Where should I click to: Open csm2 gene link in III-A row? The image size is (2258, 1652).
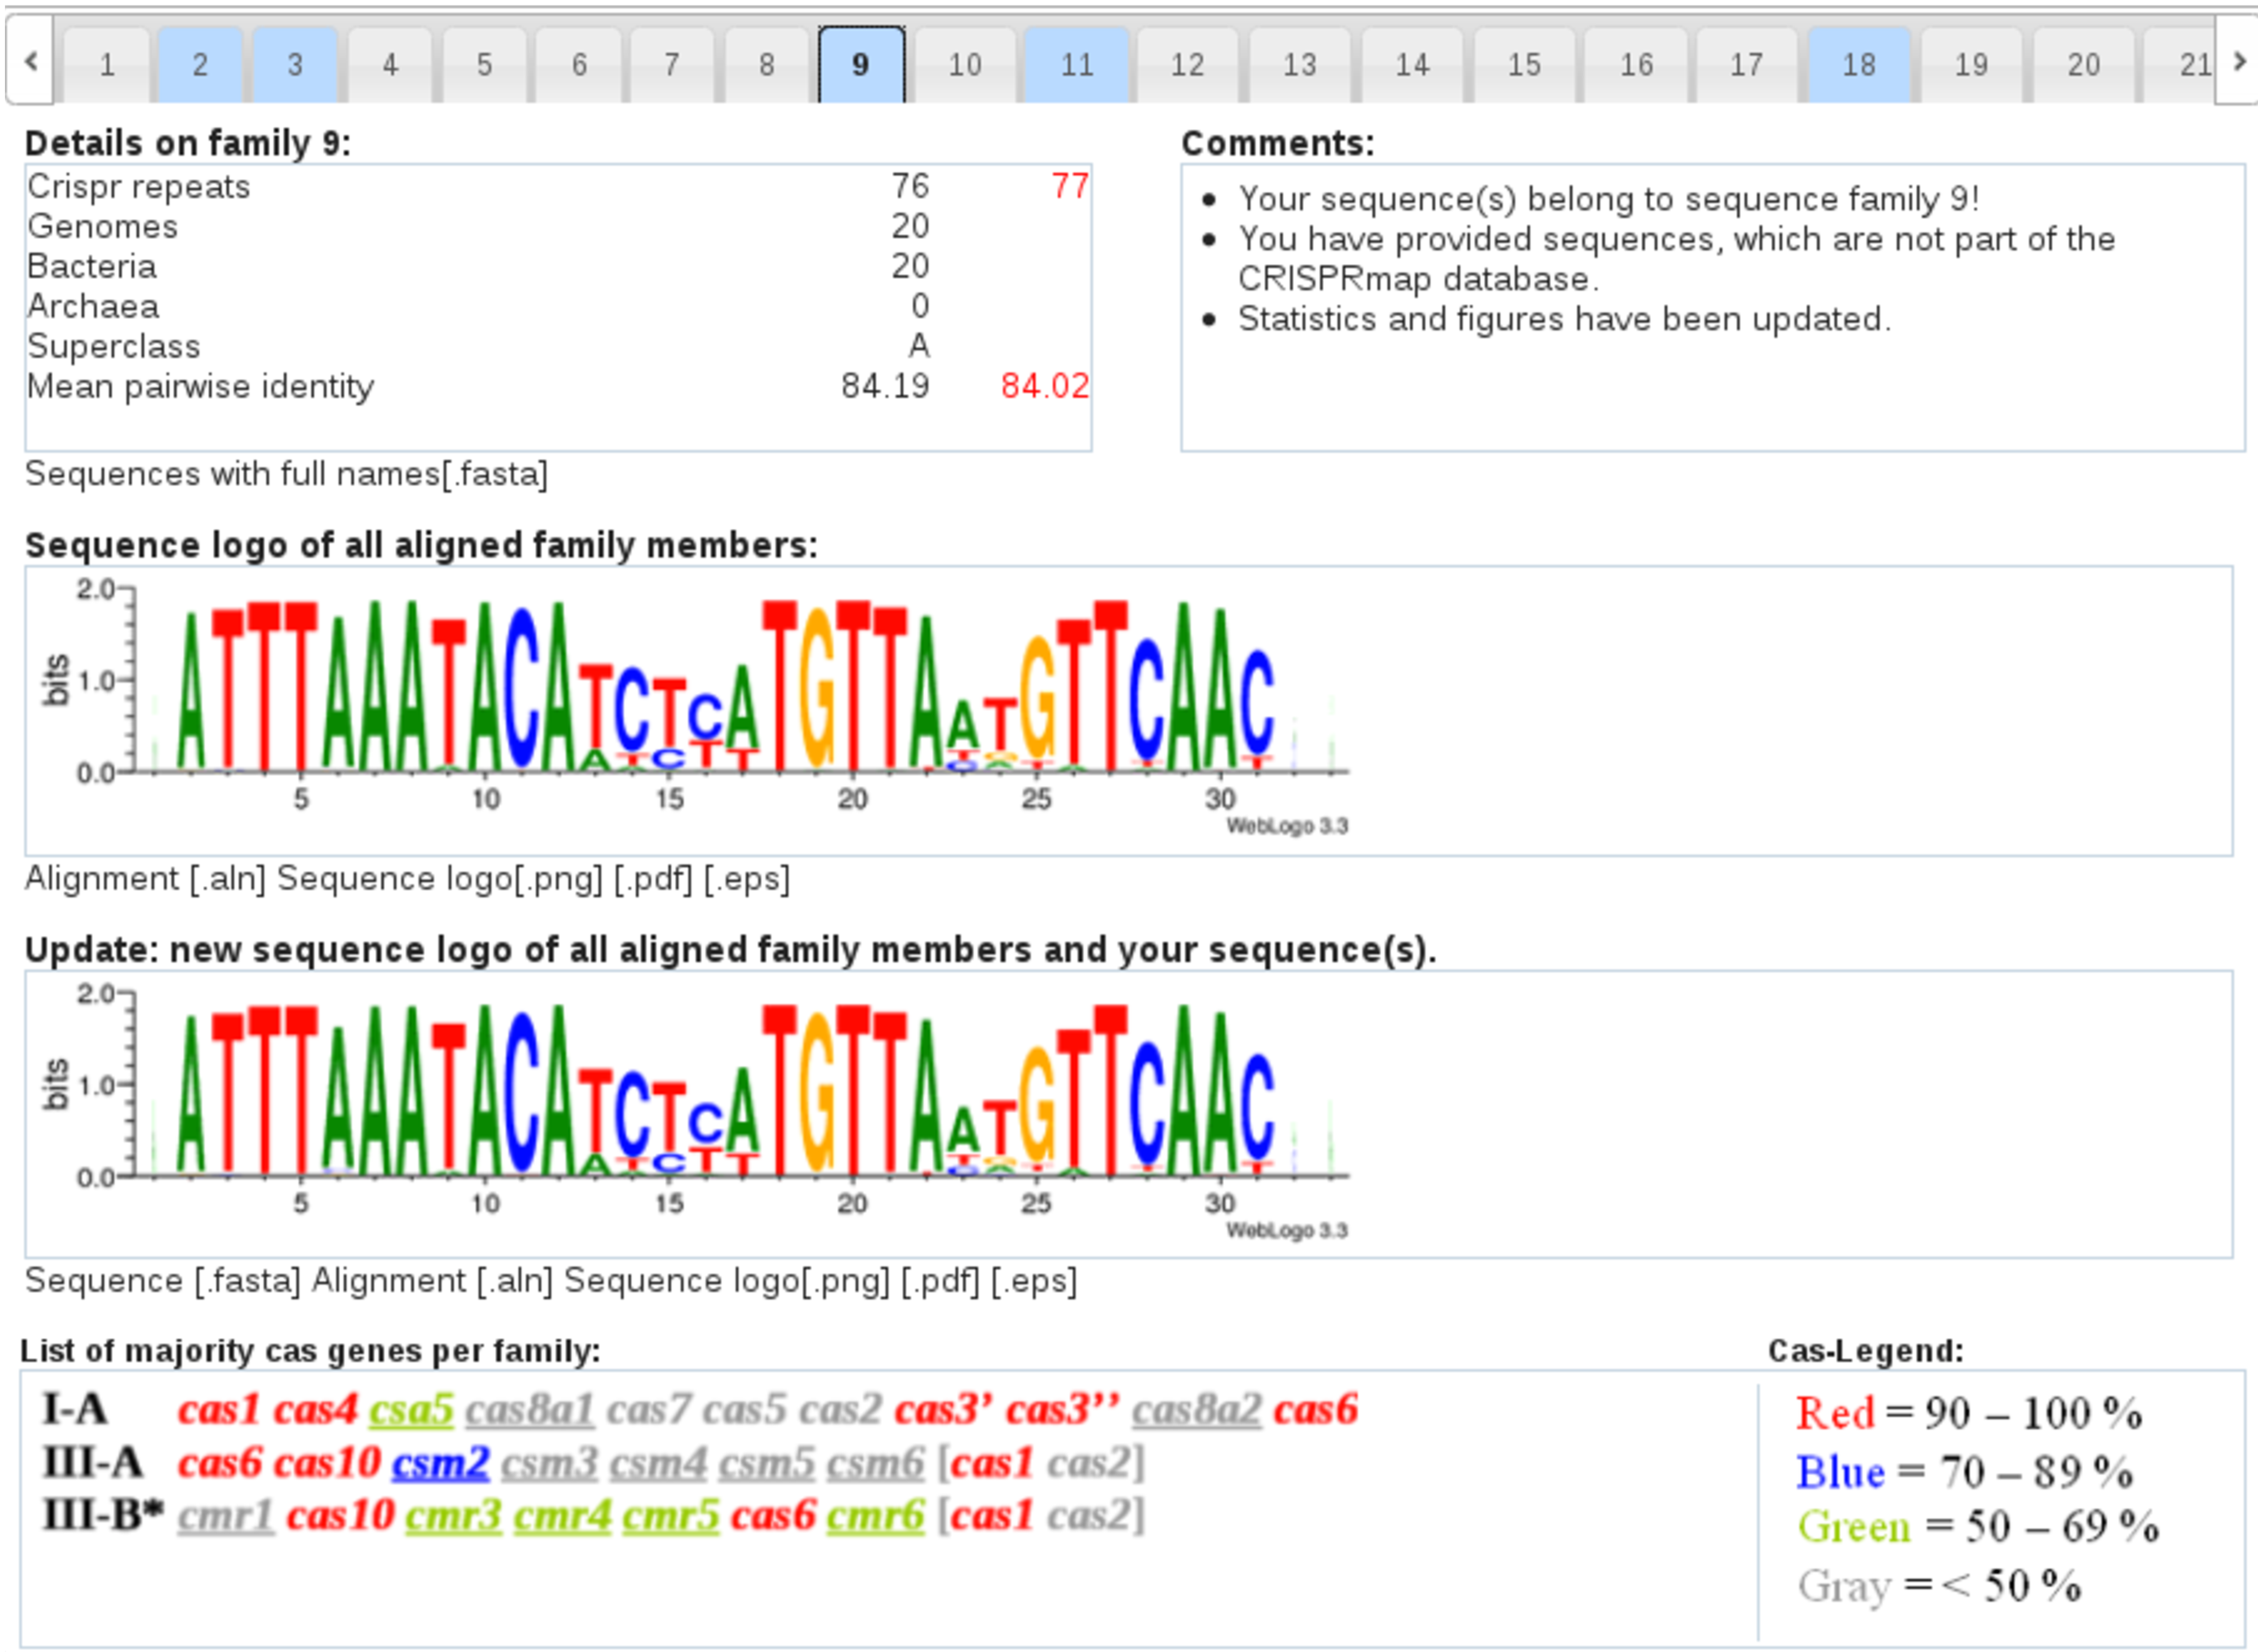[441, 1464]
